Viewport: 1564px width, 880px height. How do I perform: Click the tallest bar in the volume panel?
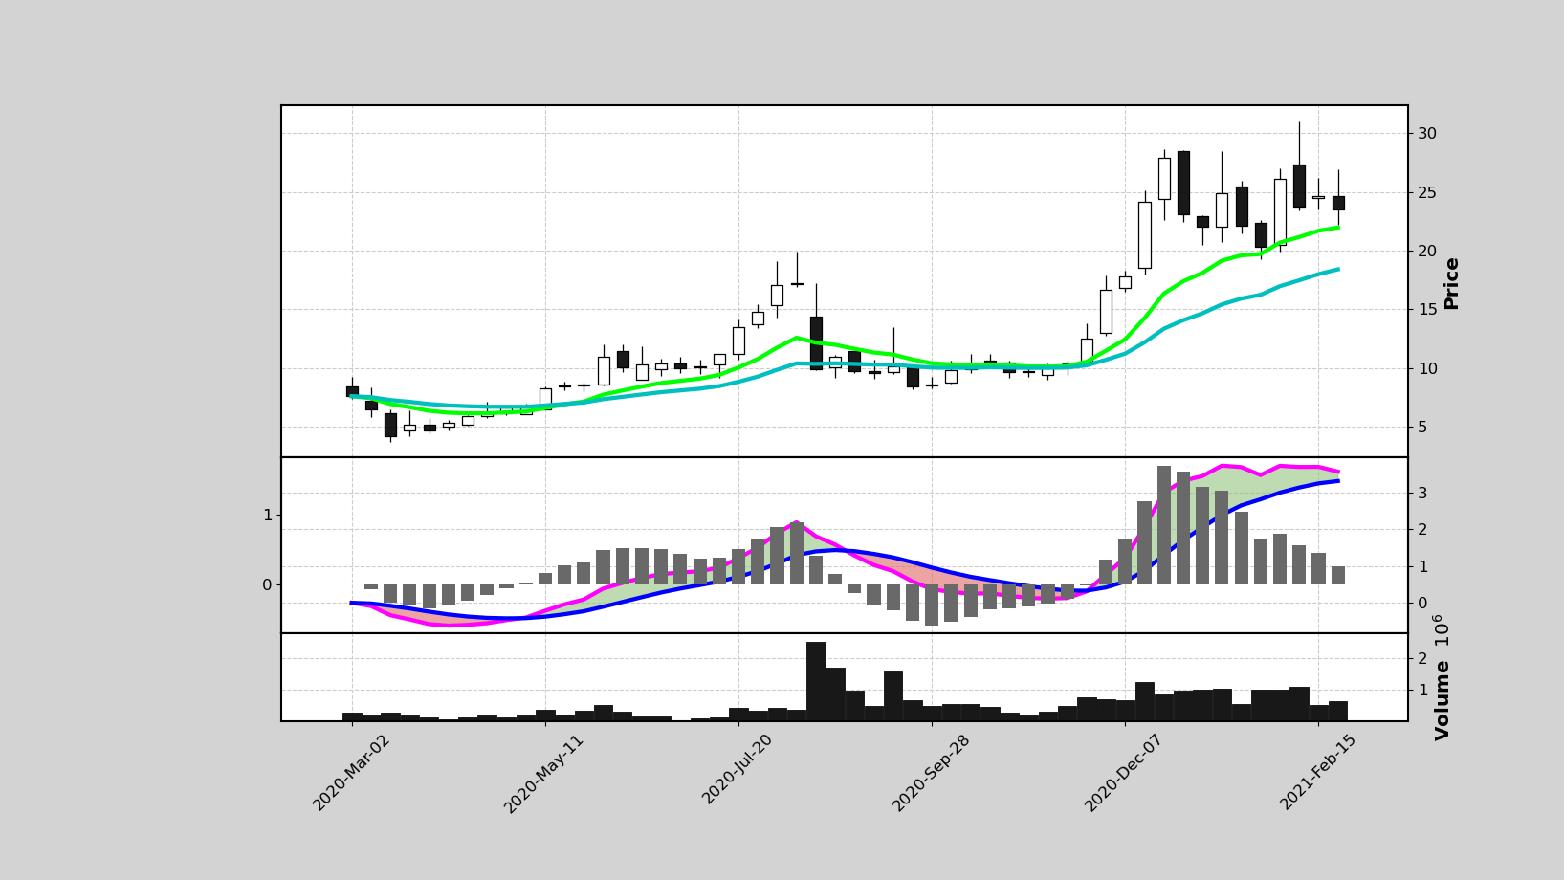point(816,681)
